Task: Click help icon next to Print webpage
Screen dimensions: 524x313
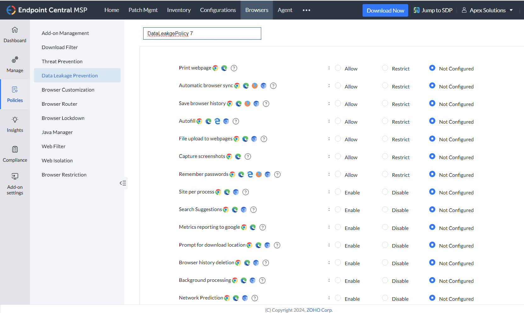Action: coord(234,68)
